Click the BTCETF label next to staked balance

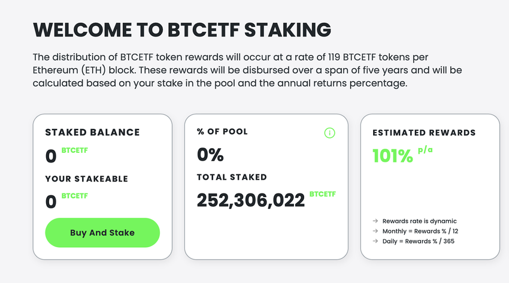(x=75, y=150)
